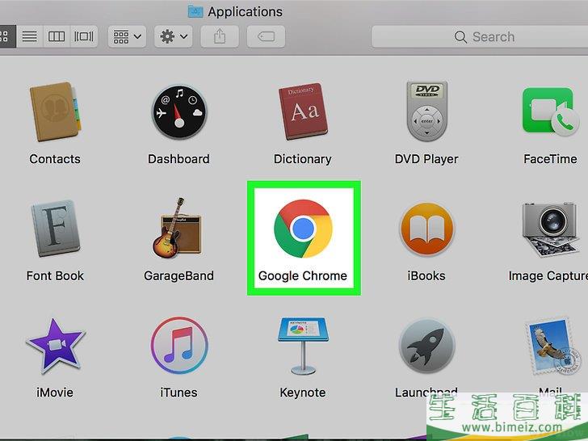Click the iBooks label text
This screenshot has height=441, width=588.
tap(426, 276)
